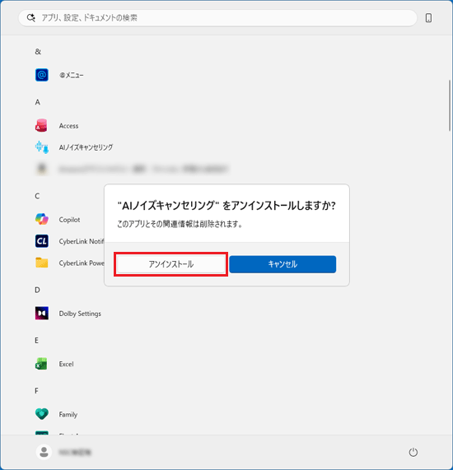Select the Family app name
Image resolution: width=453 pixels, height=470 pixels.
coord(68,415)
